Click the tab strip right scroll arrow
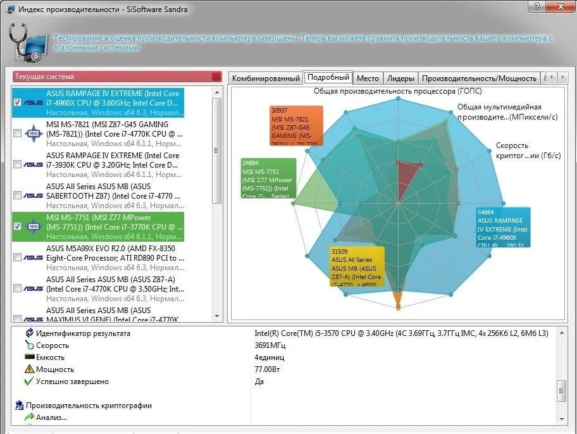 pos(562,77)
